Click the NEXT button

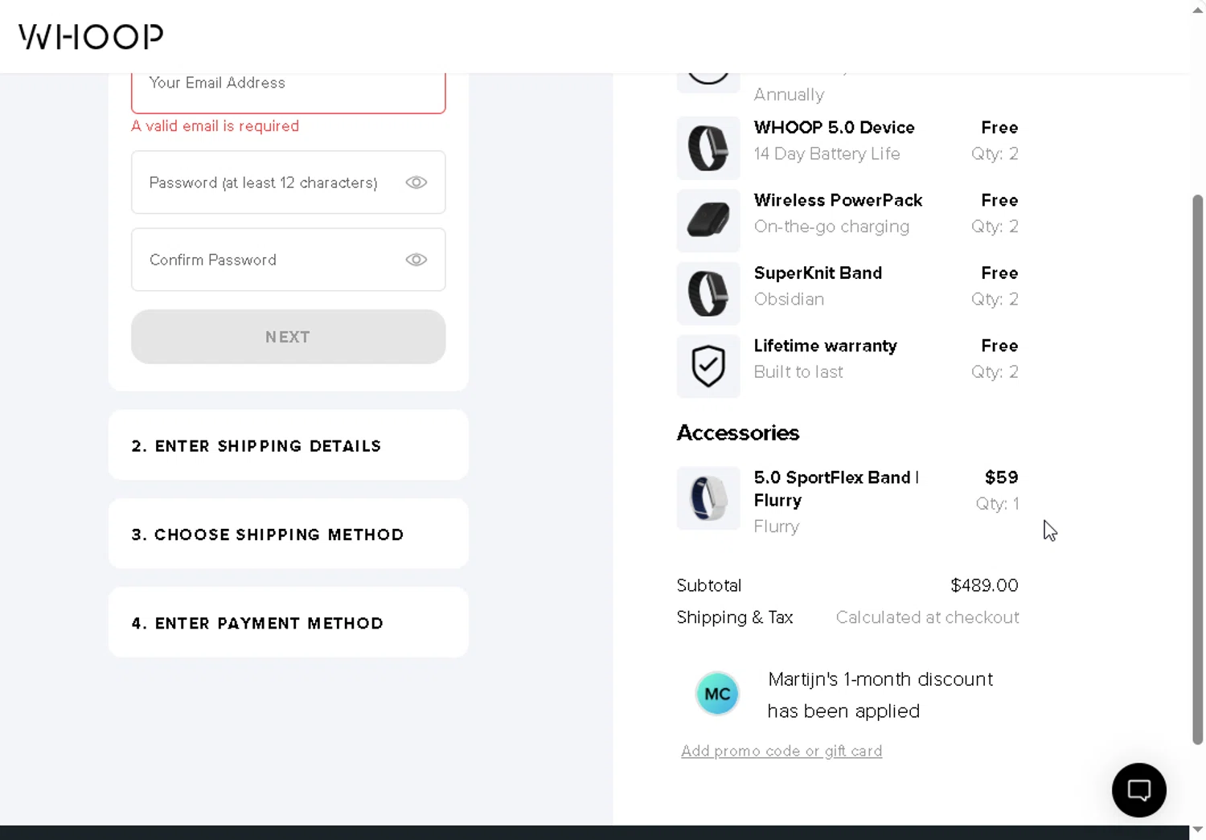pos(289,337)
